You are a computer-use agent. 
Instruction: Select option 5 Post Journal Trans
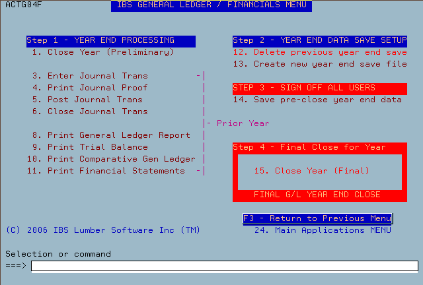(x=87, y=100)
